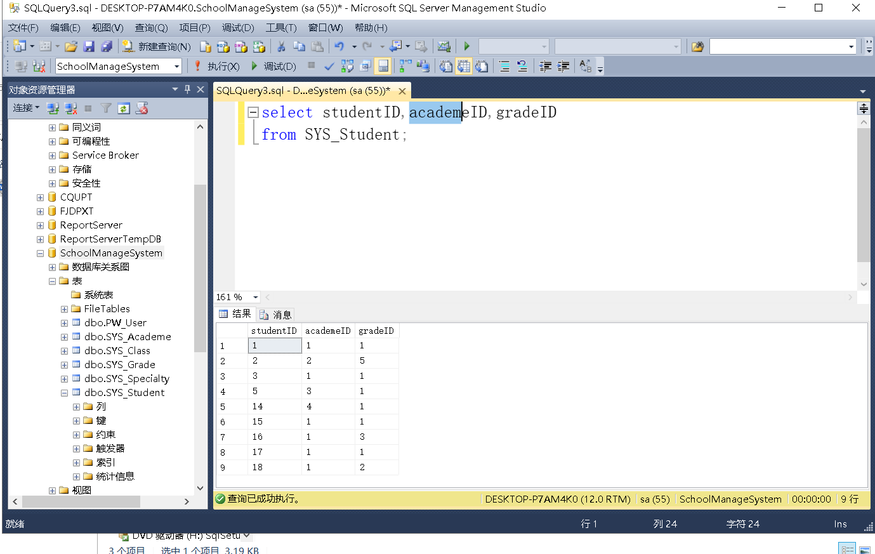Click the Undo arrow icon
875x554 pixels.
[x=339, y=46]
